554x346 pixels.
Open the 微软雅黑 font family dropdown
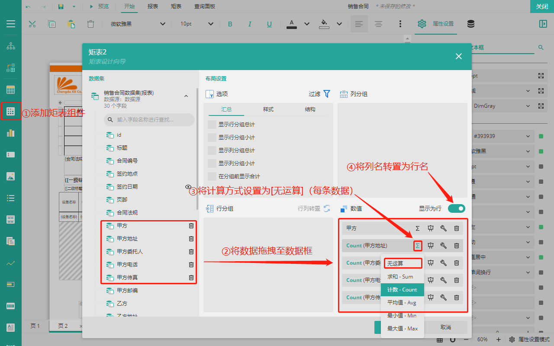[138, 24]
